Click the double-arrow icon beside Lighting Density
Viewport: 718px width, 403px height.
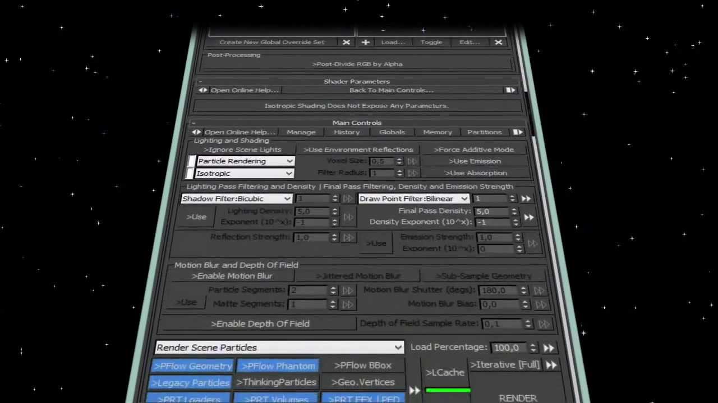348,217
